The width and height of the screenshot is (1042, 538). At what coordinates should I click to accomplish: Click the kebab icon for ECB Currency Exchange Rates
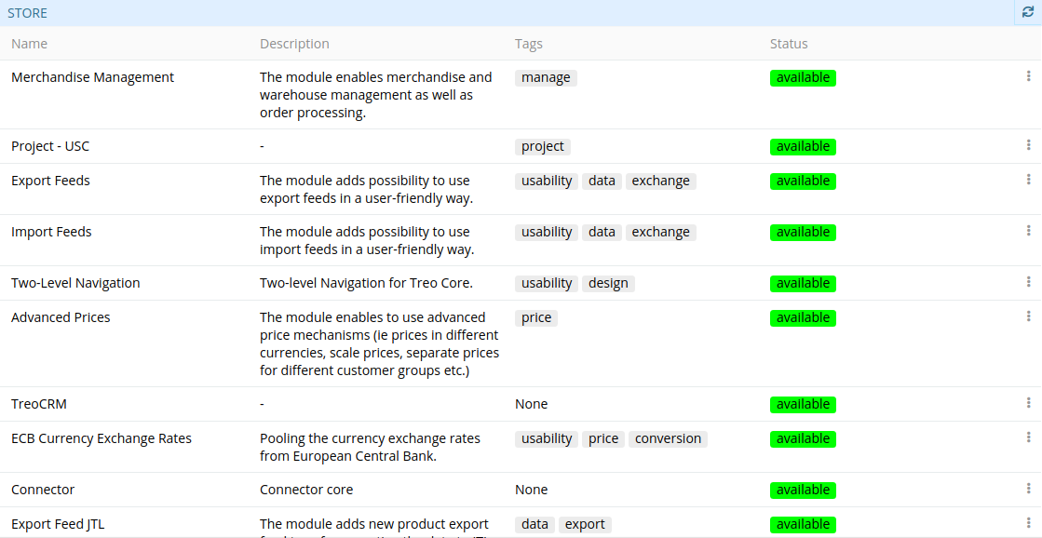[x=1028, y=437]
